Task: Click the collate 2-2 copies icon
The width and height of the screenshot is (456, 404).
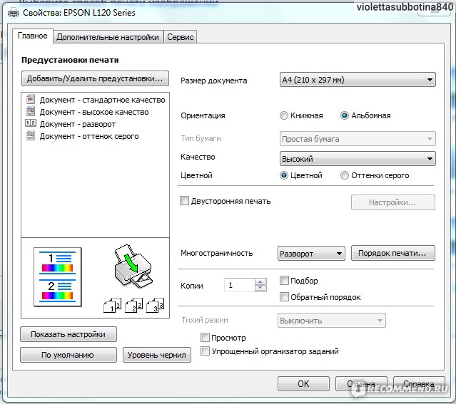Action: 133,305
